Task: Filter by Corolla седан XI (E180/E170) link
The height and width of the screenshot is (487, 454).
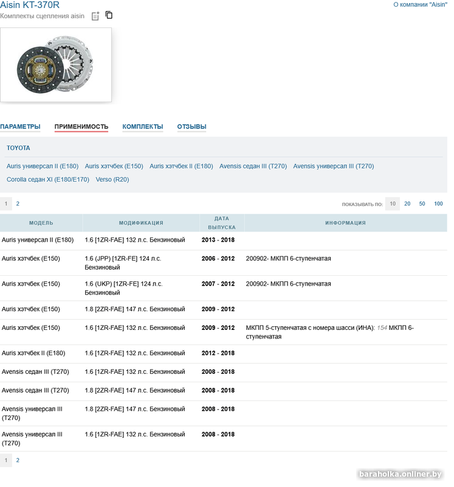Action: coord(48,180)
